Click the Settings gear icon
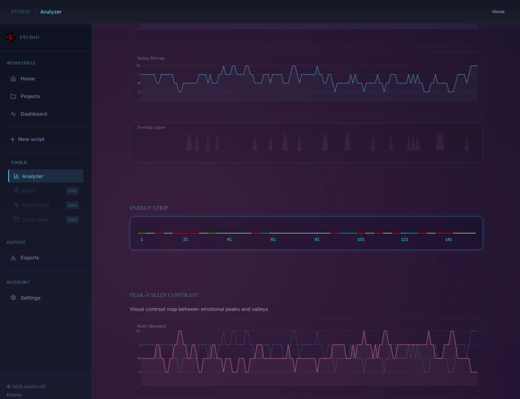Image resolution: width=520 pixels, height=399 pixels. coord(13,298)
